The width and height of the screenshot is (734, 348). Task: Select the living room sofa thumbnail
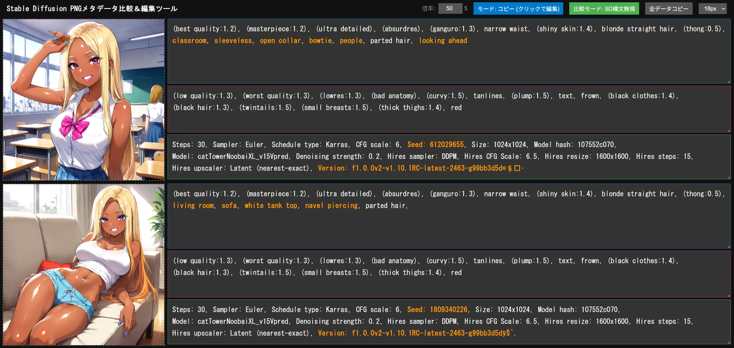[x=84, y=265]
